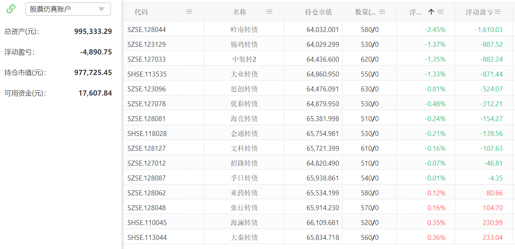Screen dimensions: 515x249
Task: Open the 数量 column menu icon
Action: (x=382, y=12)
